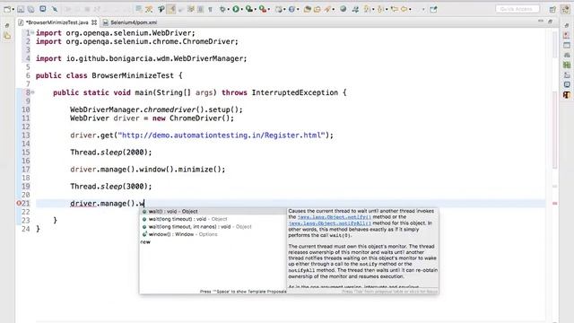This screenshot has height=323, width=574.
Task: Click the Last Edit Location icon
Action: pyautogui.click(x=395, y=9)
